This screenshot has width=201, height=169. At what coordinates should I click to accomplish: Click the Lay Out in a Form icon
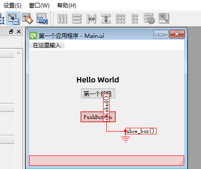(x=134, y=19)
